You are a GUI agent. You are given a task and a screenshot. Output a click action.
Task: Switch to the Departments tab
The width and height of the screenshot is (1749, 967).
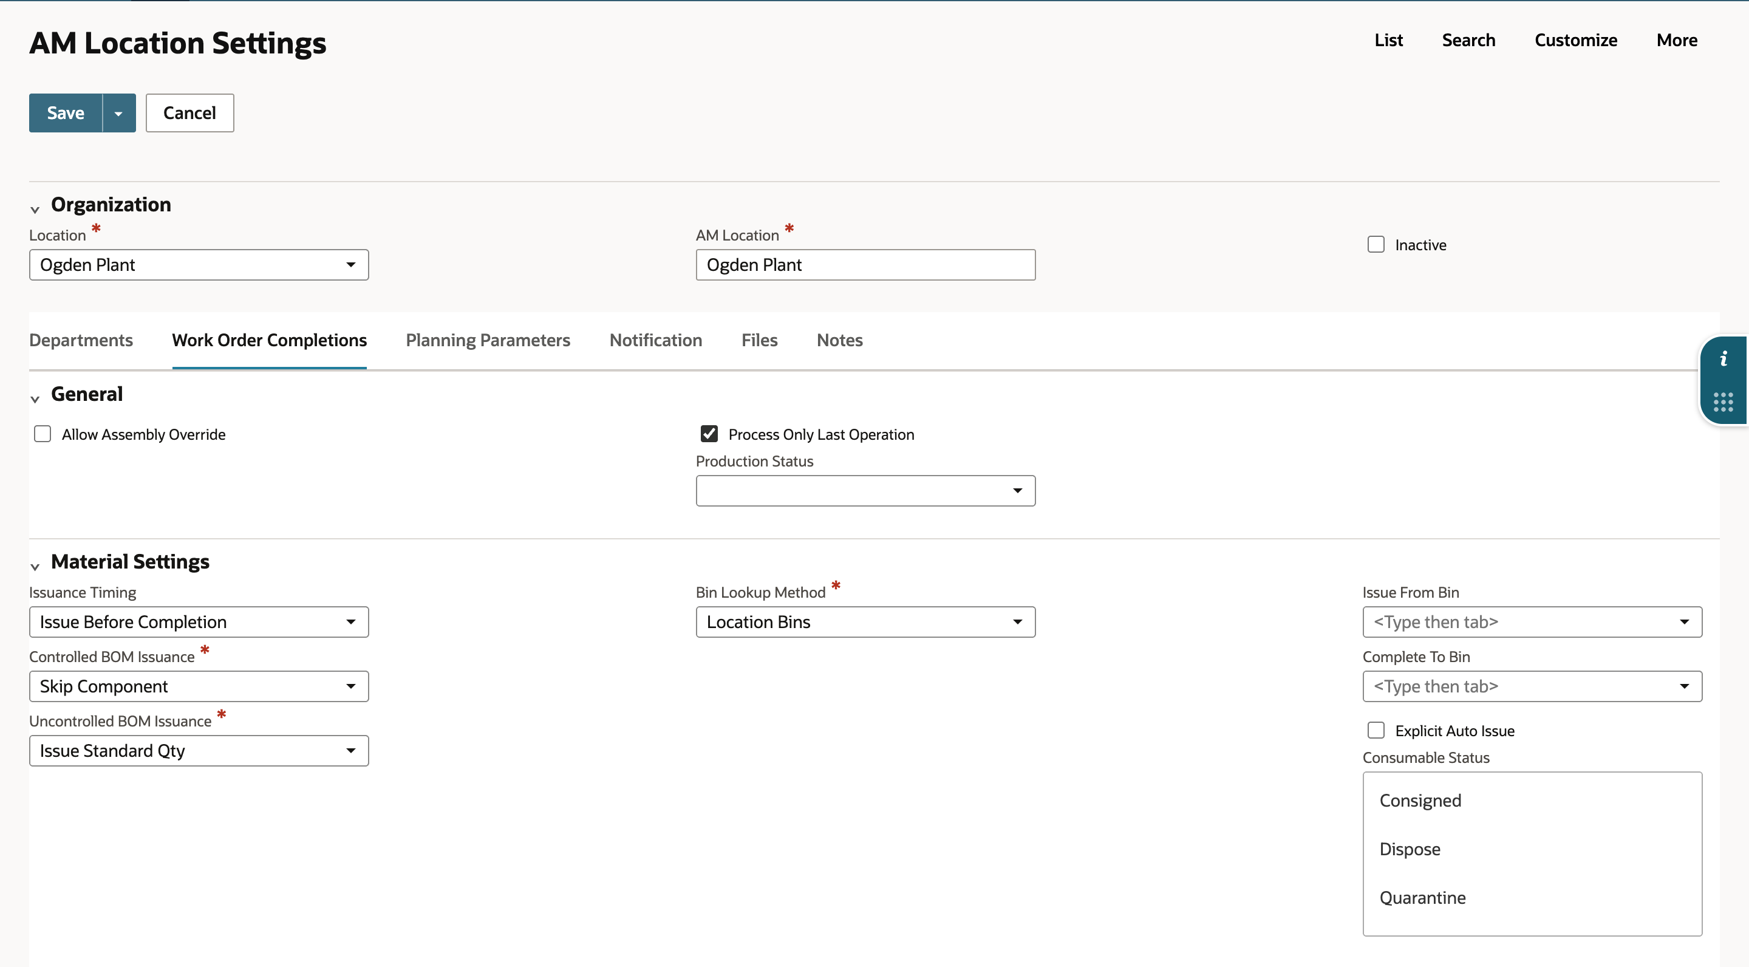pos(81,340)
